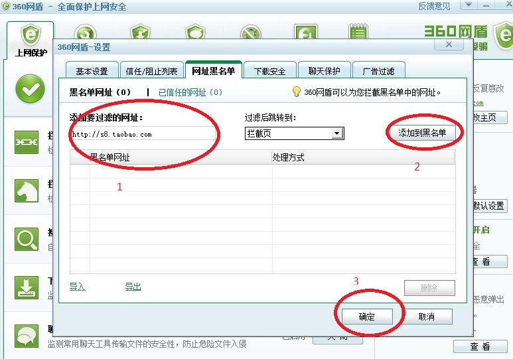Click the bottom-right 查看 button in main window
The height and width of the screenshot is (359, 513).
coord(480,346)
